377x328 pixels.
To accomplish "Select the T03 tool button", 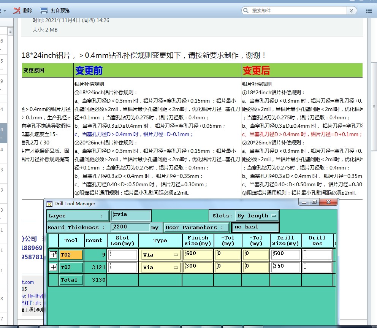I will click(71, 267).
